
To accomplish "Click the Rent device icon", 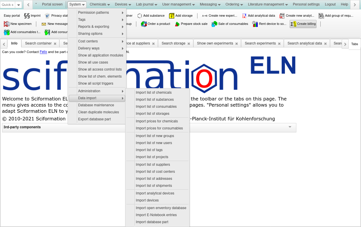I will click(255, 24).
